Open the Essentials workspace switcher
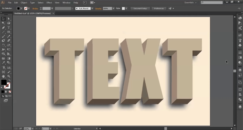 (x=190, y=3)
